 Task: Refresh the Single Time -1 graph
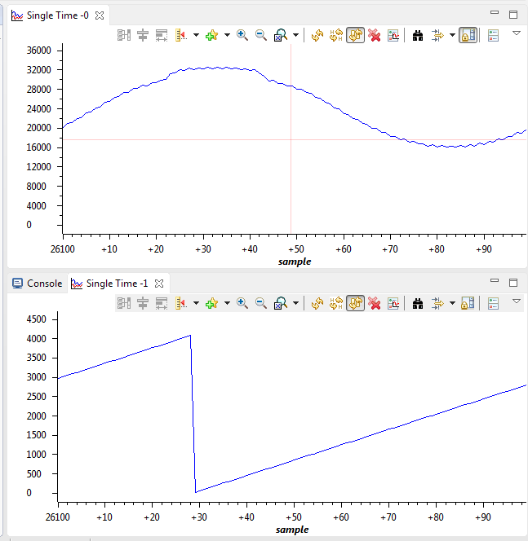[317, 303]
